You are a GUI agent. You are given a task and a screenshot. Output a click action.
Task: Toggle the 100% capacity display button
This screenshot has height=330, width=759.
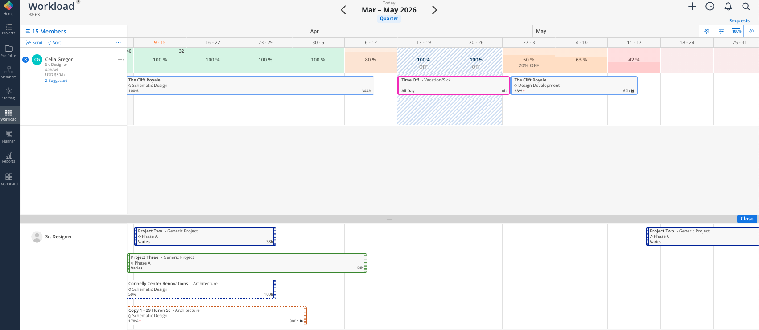pos(737,31)
